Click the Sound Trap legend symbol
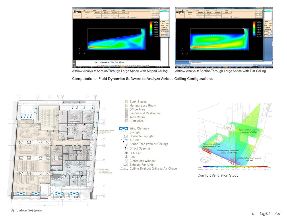The height and width of the screenshot is (222, 287). pyautogui.click(x=125, y=144)
